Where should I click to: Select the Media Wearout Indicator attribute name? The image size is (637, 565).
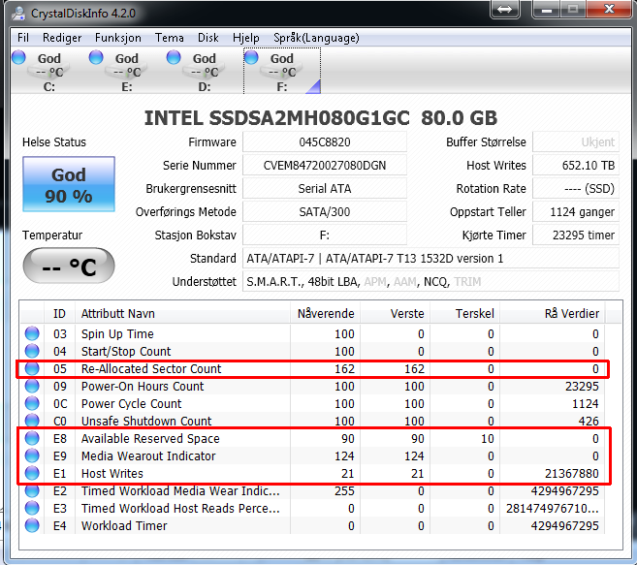tap(148, 456)
